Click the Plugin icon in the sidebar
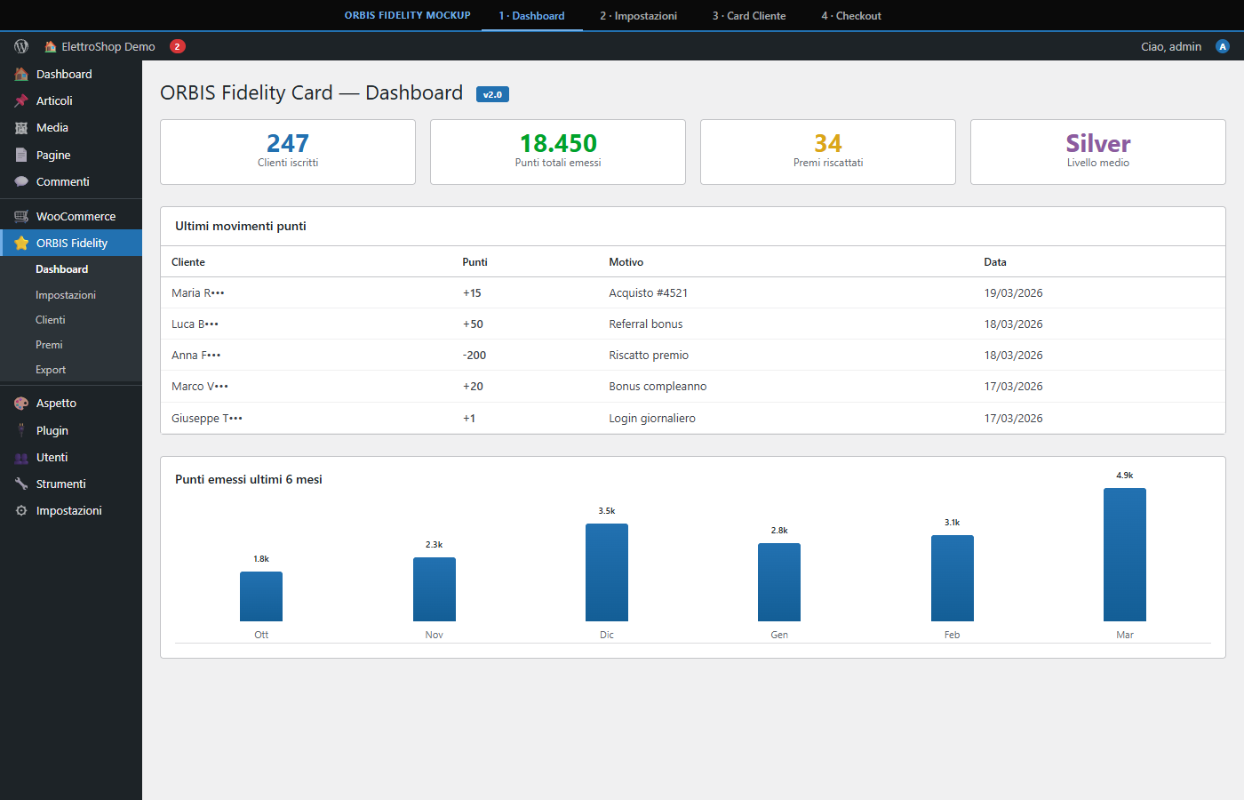 (x=20, y=429)
